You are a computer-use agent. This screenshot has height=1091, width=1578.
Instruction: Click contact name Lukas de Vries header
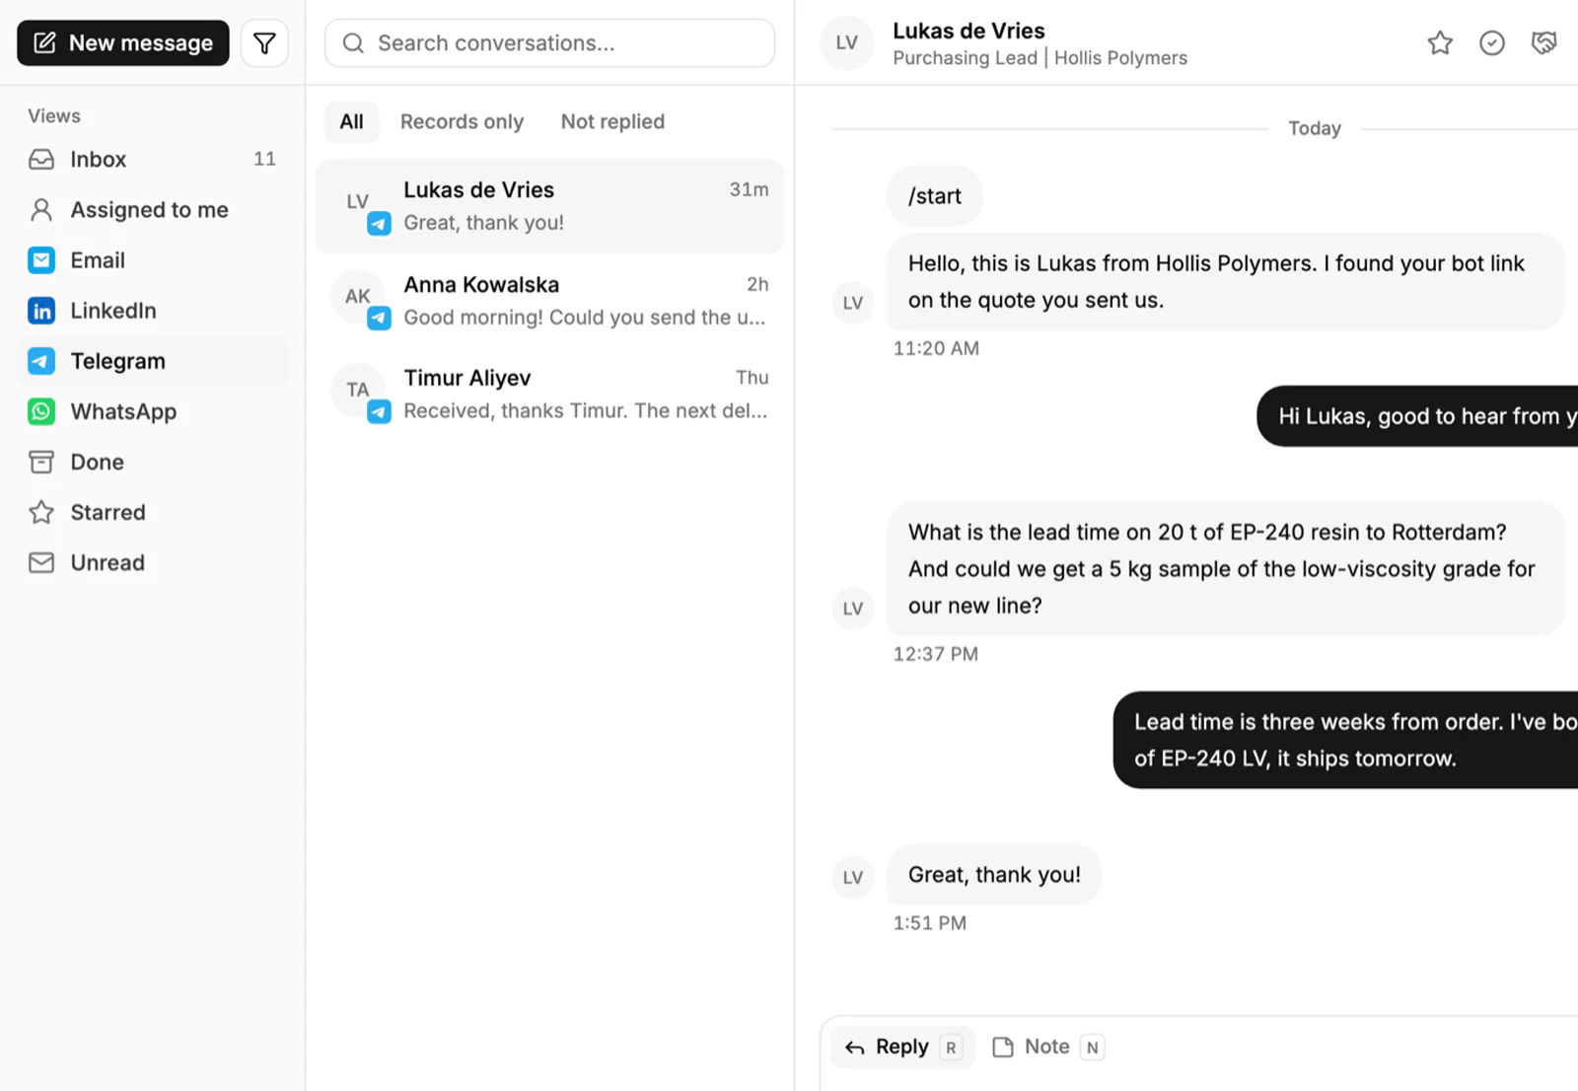pyautogui.click(x=968, y=31)
